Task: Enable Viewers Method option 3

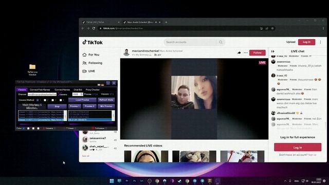Action: pyautogui.click(x=52, y=100)
